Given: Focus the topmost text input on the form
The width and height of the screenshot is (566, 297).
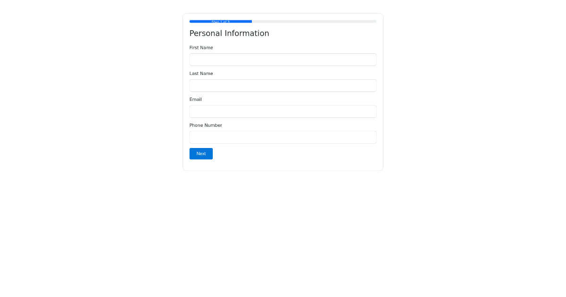Looking at the screenshot, I should pos(283,59).
